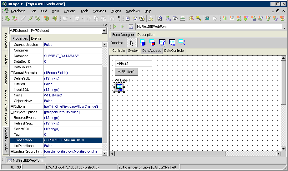
Task: Click the Create Database toolbar icon
Action: 46,18
